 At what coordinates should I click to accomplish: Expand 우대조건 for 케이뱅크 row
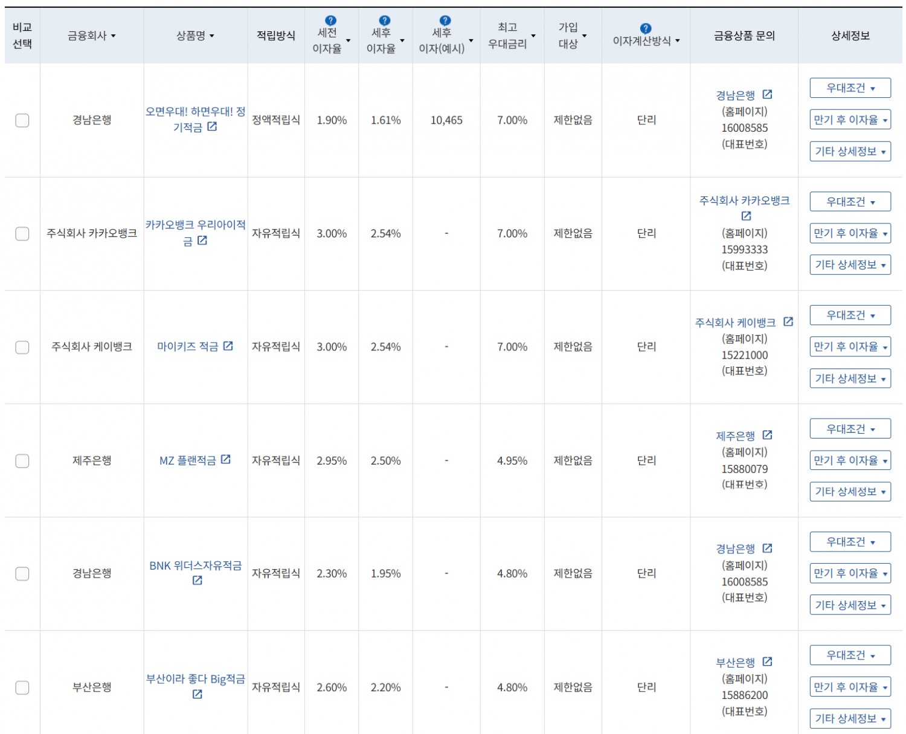coord(850,315)
